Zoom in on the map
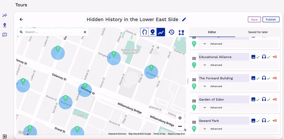 pos(180,118)
